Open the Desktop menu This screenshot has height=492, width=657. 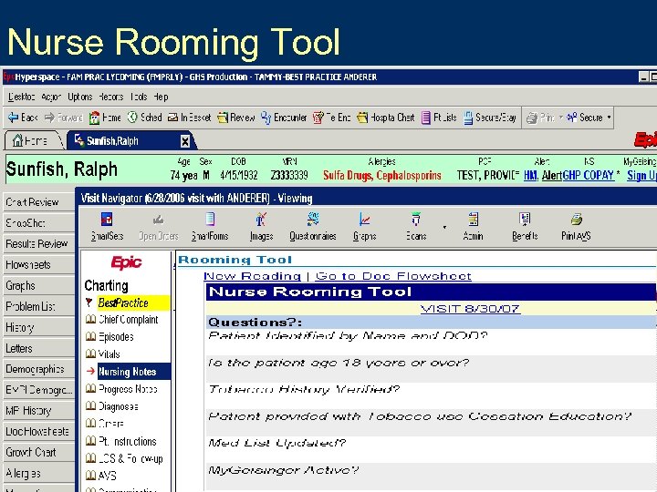(22, 97)
